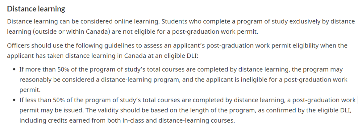This screenshot has width=362, height=126.
Task: Click the second bullet point marker
Action: click(x=14, y=100)
